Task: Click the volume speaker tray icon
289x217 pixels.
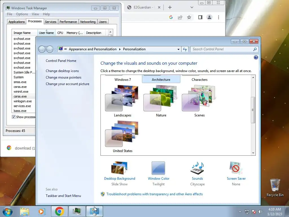Action: tap(260, 212)
